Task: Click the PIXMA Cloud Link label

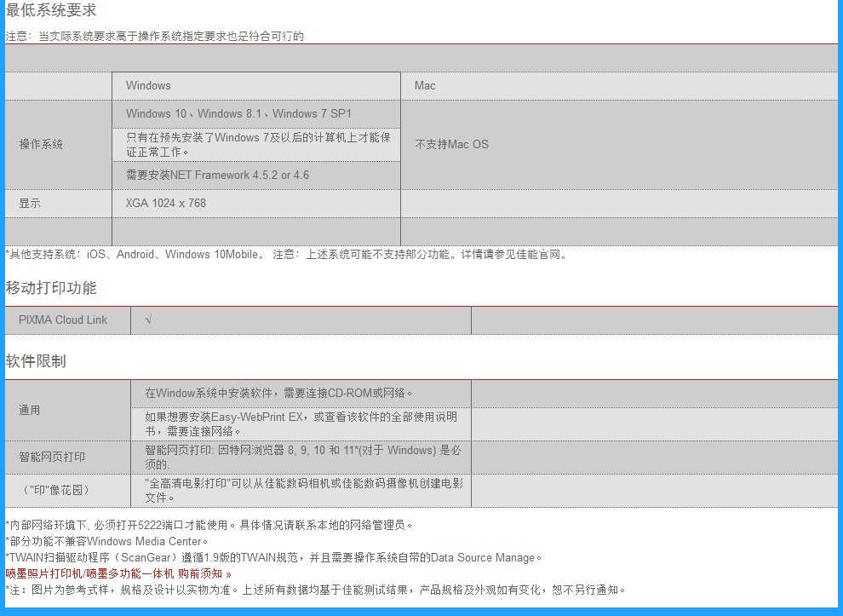Action: tap(63, 320)
